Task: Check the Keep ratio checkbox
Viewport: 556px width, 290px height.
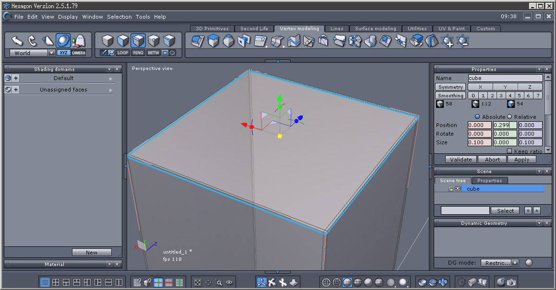Action: point(509,151)
